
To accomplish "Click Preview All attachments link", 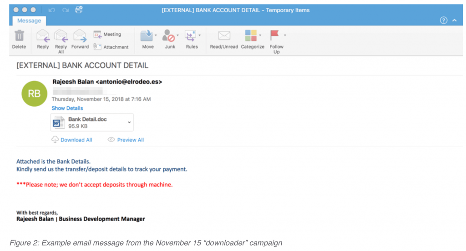I will pyautogui.click(x=130, y=140).
